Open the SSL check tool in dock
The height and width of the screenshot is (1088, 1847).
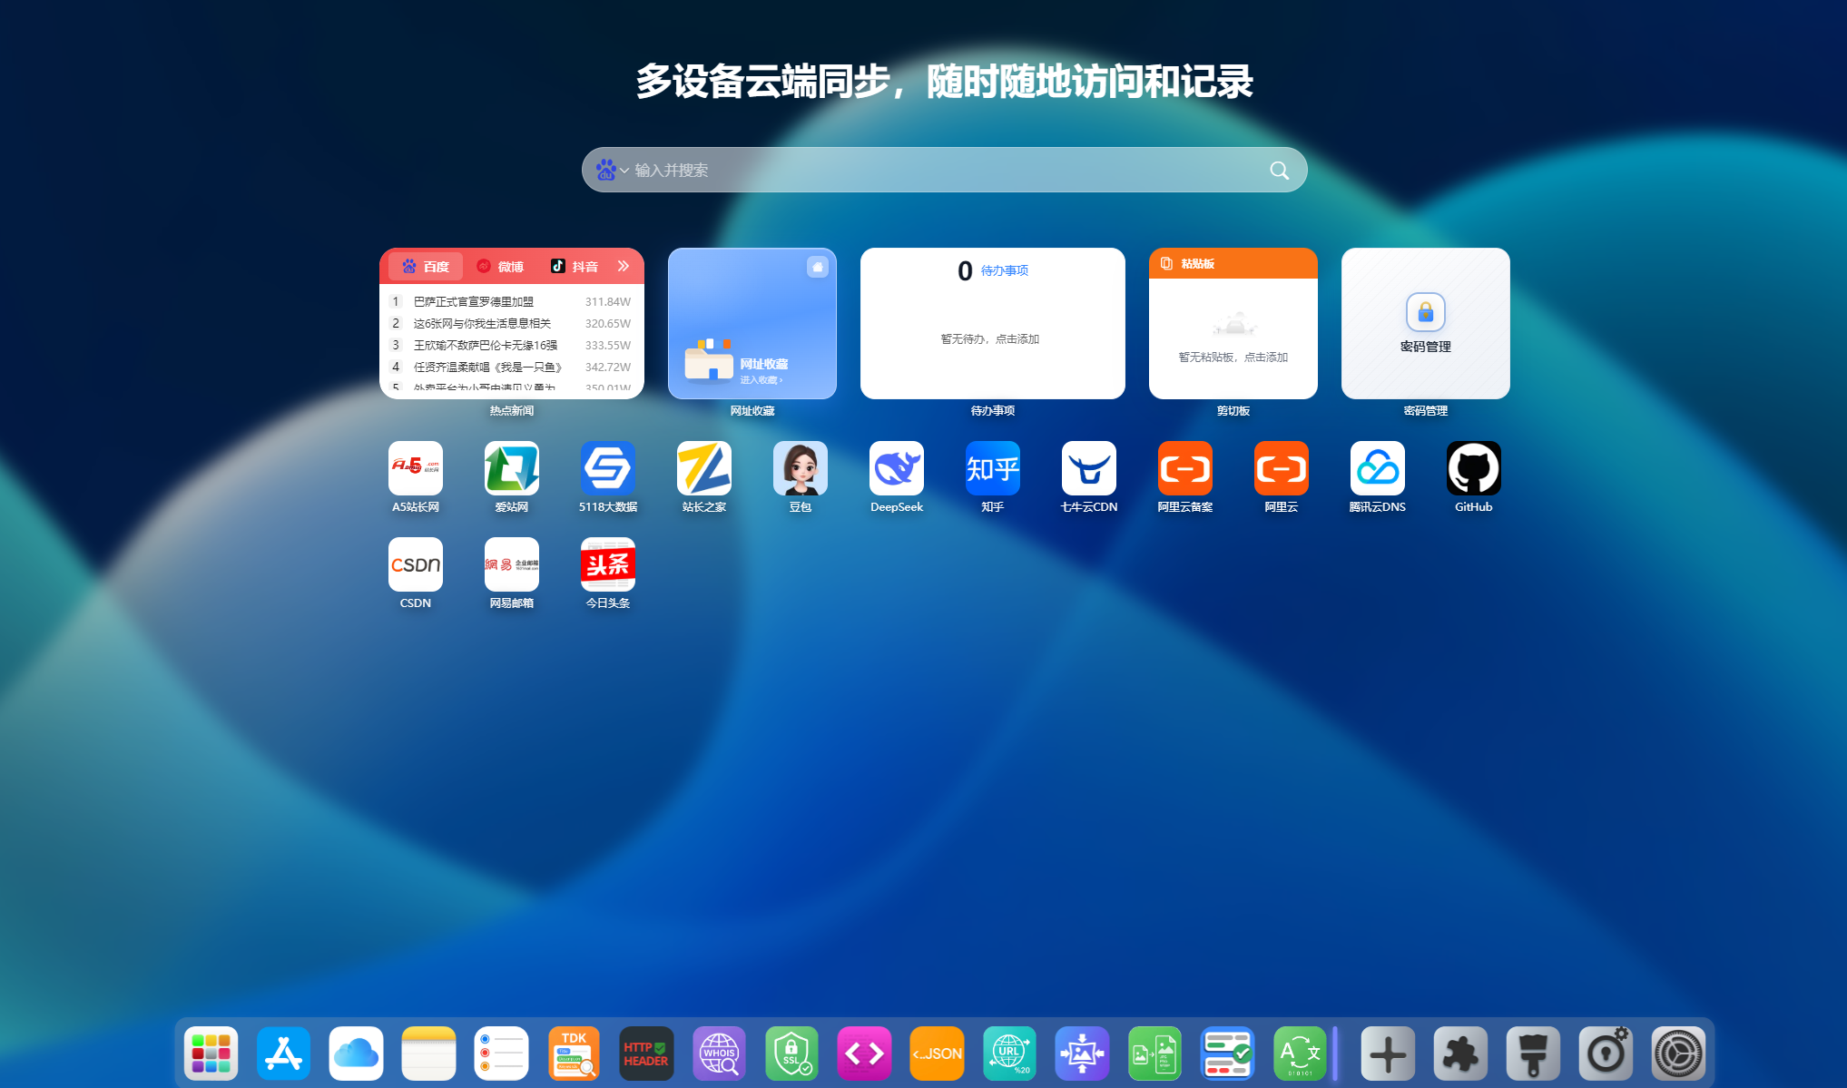tap(791, 1054)
